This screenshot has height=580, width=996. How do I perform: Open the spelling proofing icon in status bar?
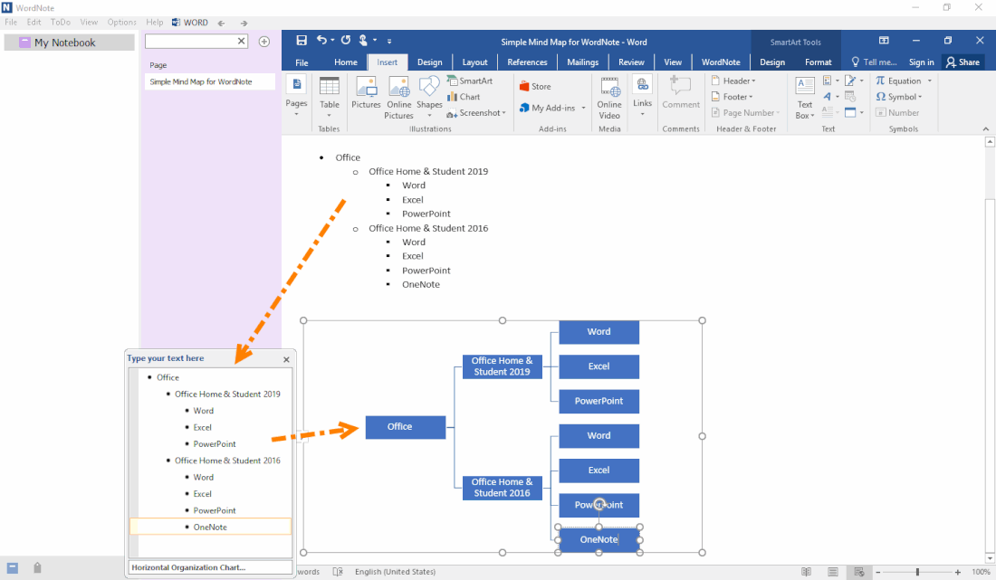(x=338, y=572)
